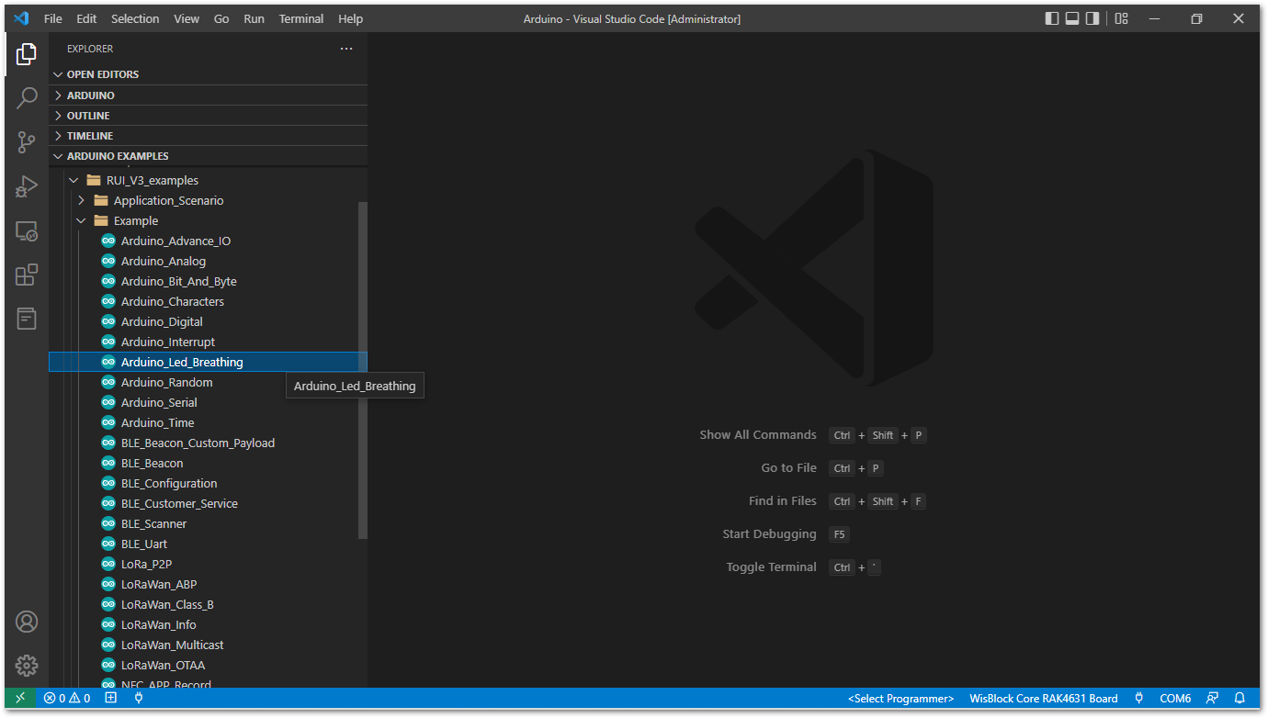Select the COM6 serial port entry

point(1175,699)
